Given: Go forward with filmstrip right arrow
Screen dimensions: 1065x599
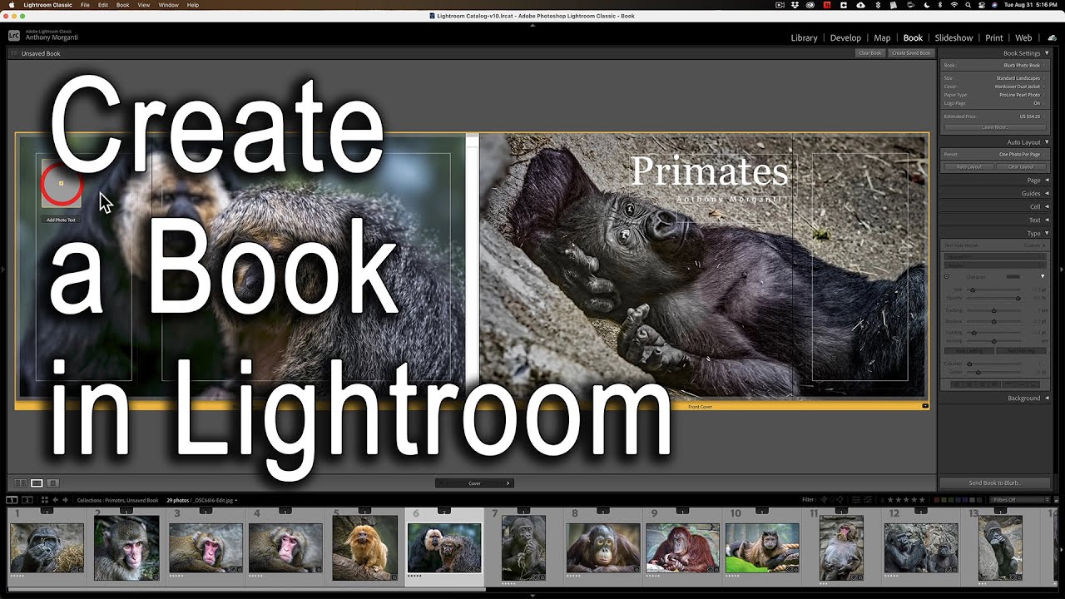Looking at the screenshot, I should point(65,500).
